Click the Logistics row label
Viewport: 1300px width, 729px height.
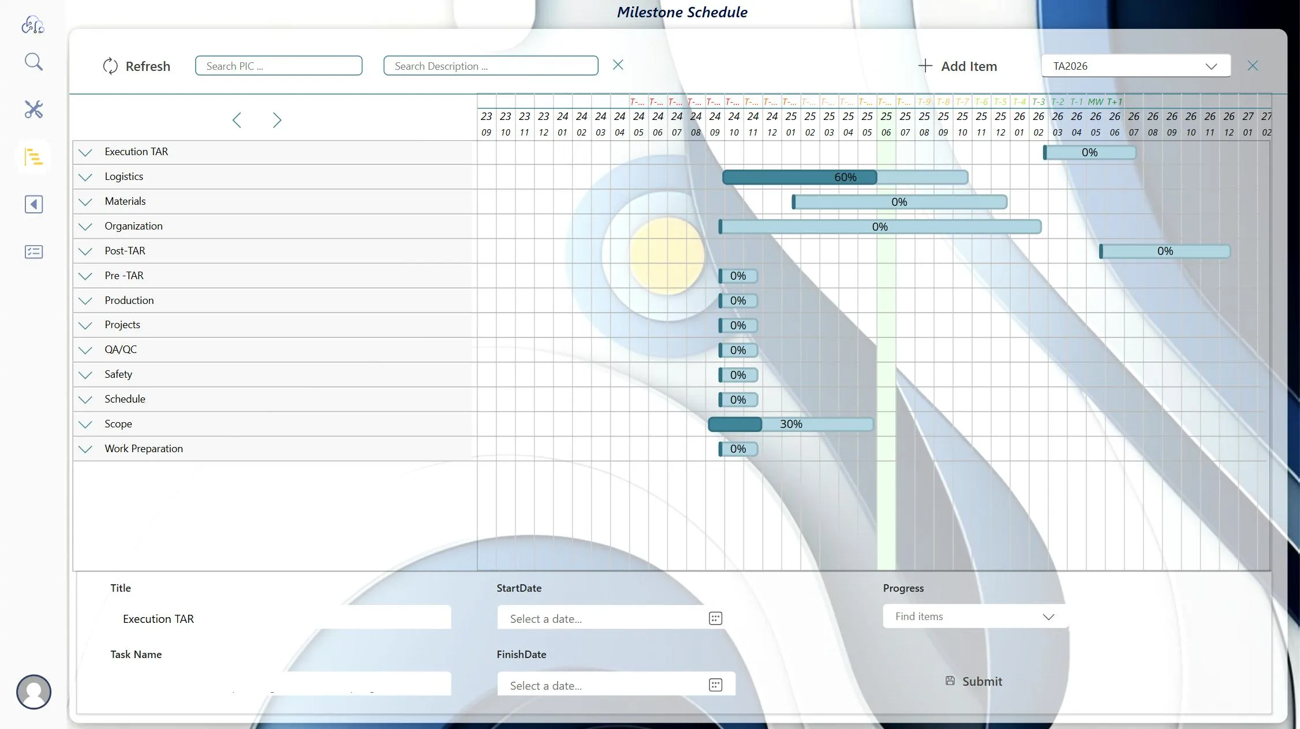124,176
